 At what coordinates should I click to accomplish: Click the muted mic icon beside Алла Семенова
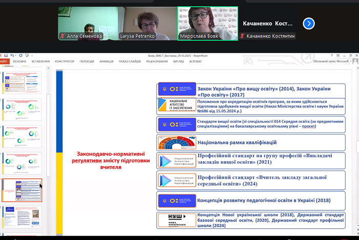pos(63,36)
